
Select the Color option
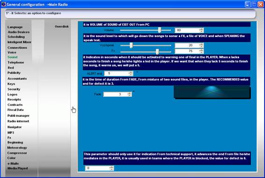[11, 158]
